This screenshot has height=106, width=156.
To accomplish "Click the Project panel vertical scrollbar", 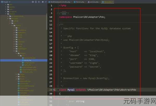I will coord(47,21).
